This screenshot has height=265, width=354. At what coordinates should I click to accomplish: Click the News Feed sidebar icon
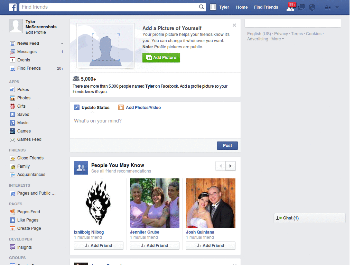(x=12, y=43)
